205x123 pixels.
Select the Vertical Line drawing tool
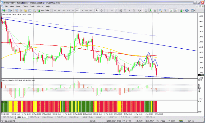pos(107,11)
